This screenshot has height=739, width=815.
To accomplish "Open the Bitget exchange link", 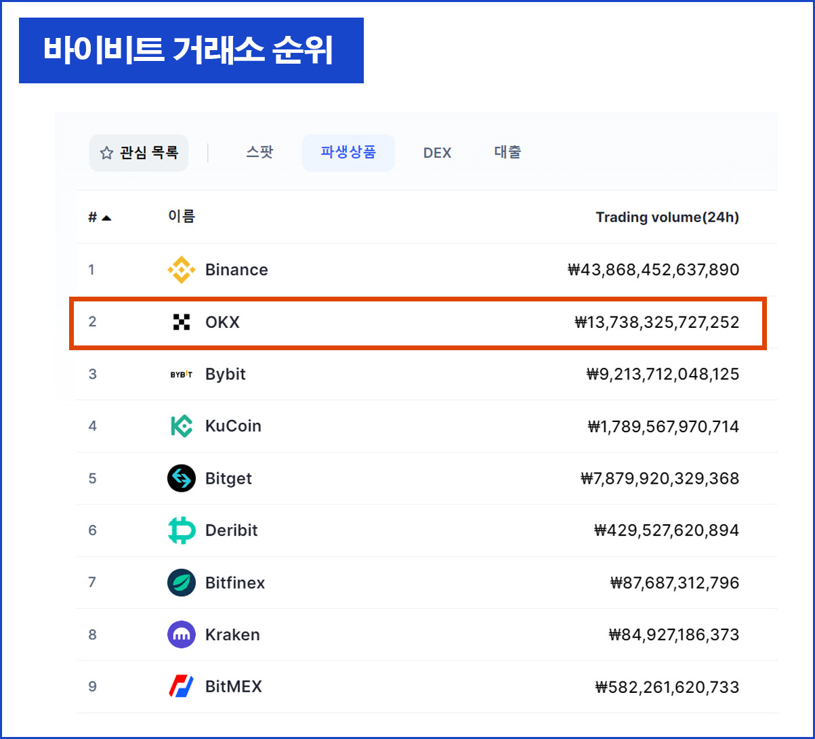I will (228, 478).
